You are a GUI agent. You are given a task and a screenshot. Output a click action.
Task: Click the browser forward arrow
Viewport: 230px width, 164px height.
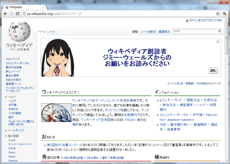[x=11, y=14]
